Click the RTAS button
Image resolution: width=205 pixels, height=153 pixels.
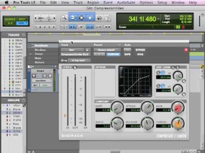pos(140,54)
